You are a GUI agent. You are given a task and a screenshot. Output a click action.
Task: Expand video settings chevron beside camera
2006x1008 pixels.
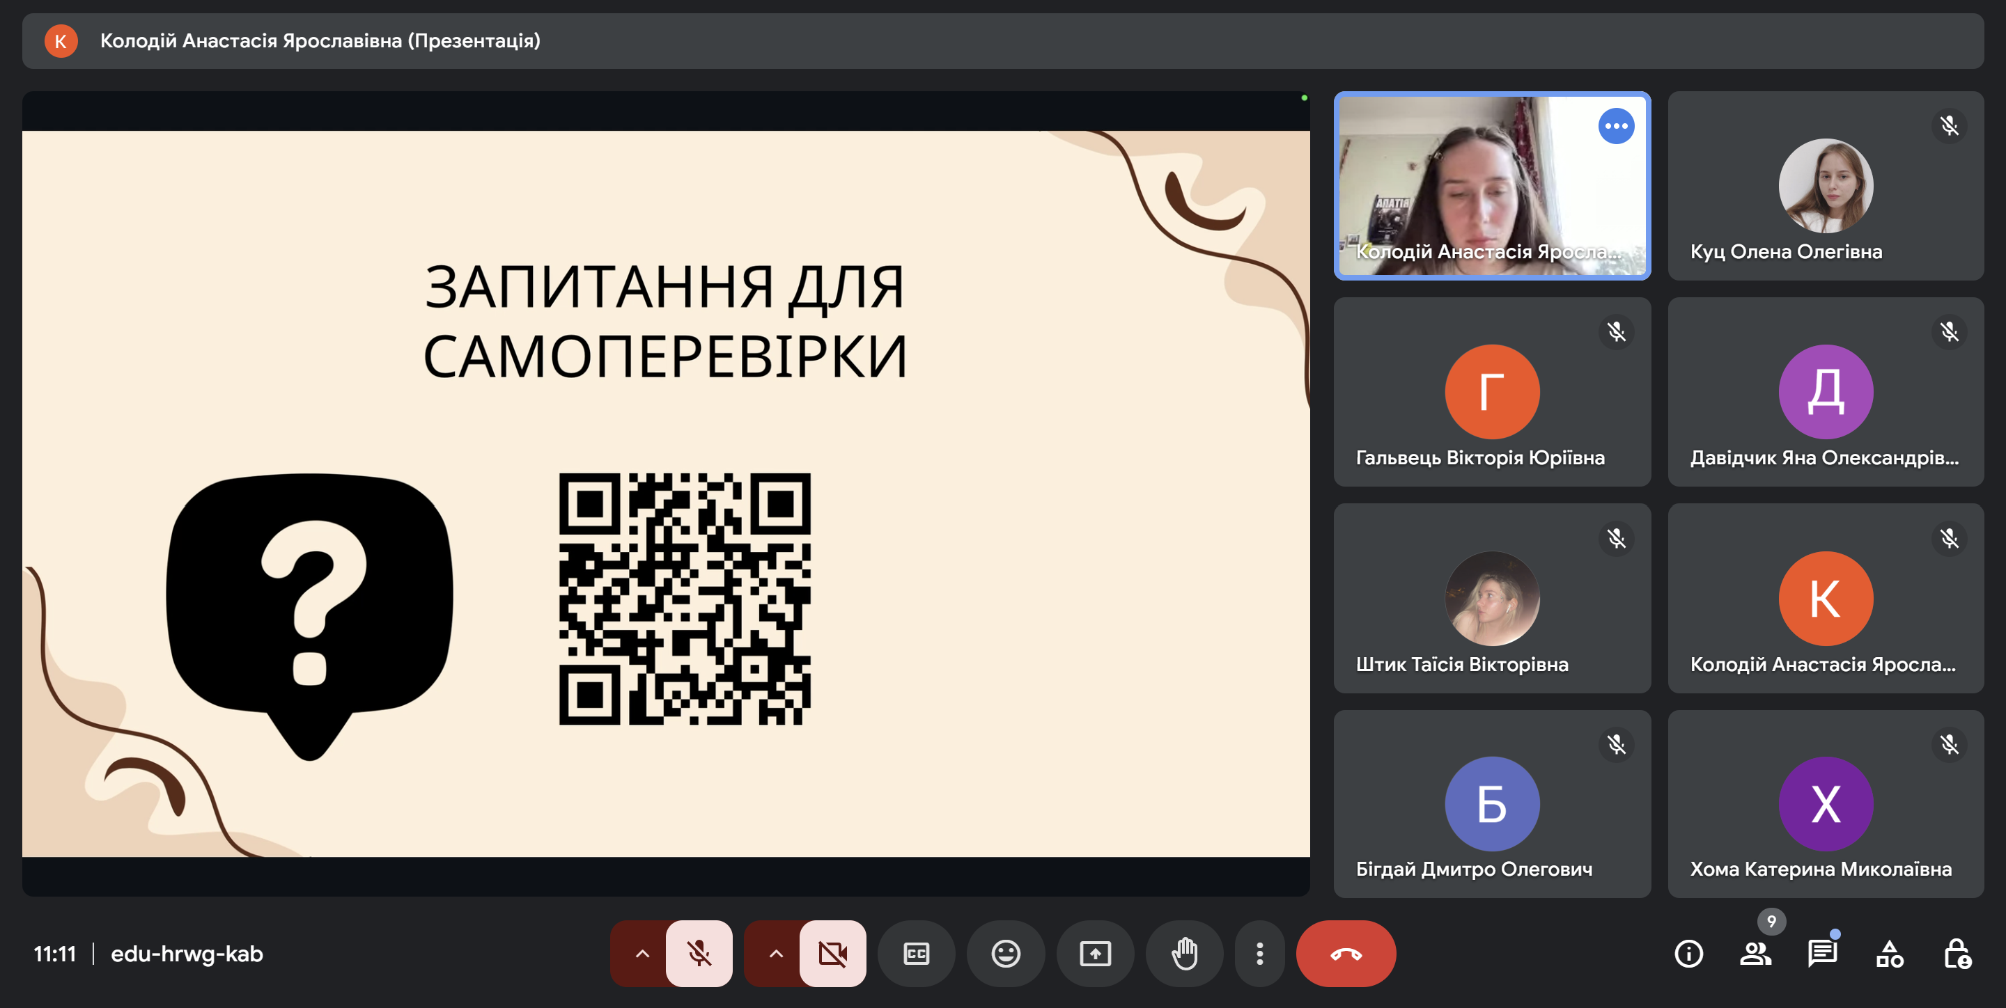(776, 954)
